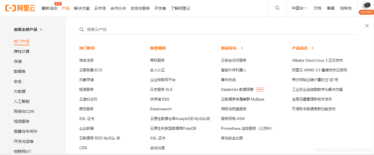This screenshot has height=155, width=374.
Task: Go to 文档 link
Action: tap(317, 8)
